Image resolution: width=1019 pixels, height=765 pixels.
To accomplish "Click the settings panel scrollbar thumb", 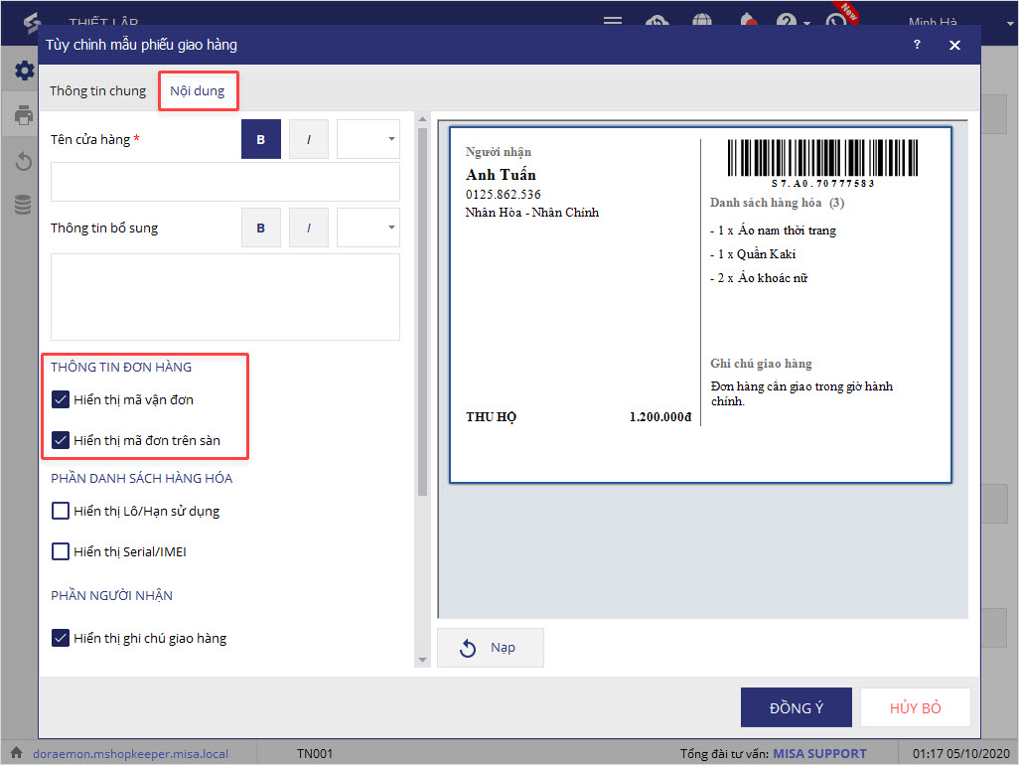I will pos(422,312).
